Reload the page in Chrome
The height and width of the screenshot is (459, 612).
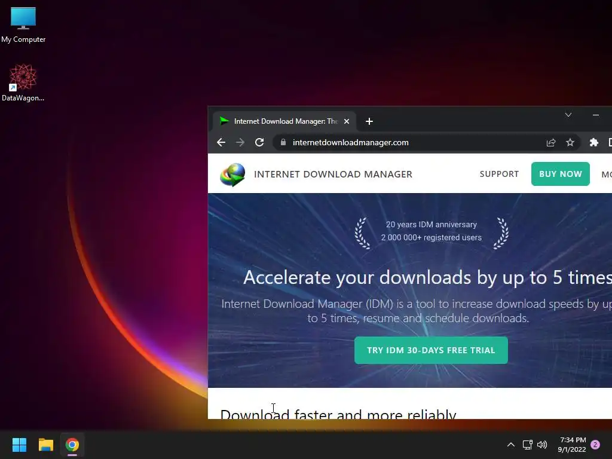(x=259, y=142)
